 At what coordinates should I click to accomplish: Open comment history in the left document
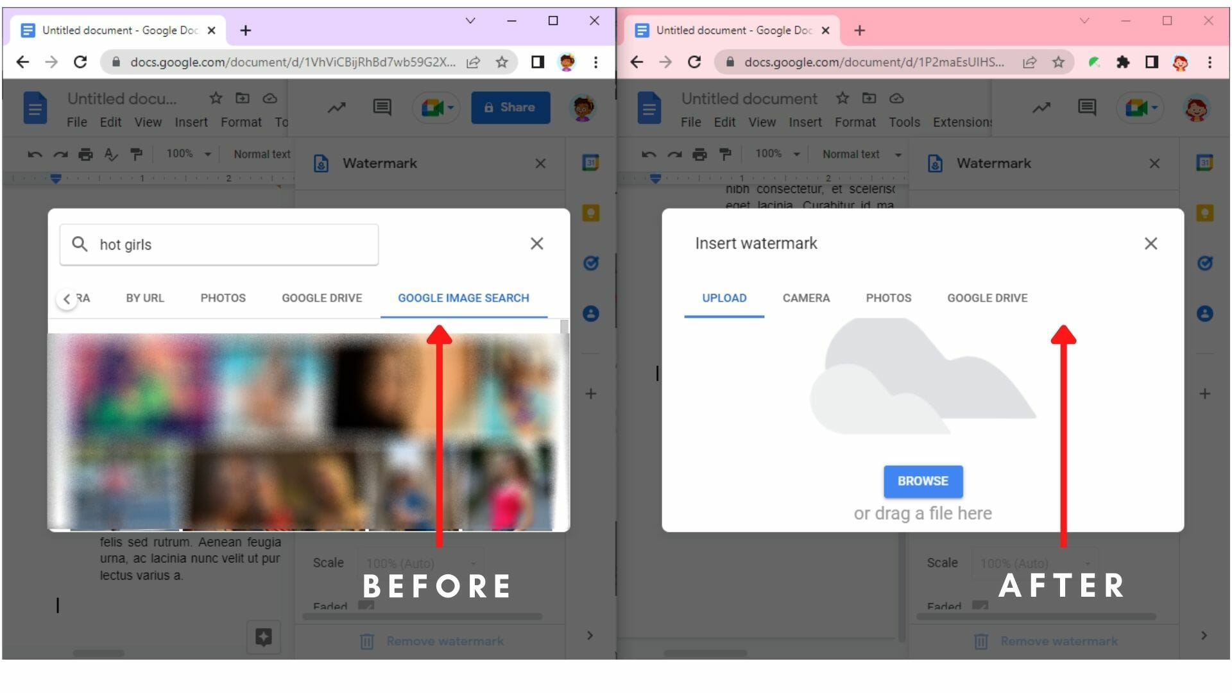tap(382, 107)
